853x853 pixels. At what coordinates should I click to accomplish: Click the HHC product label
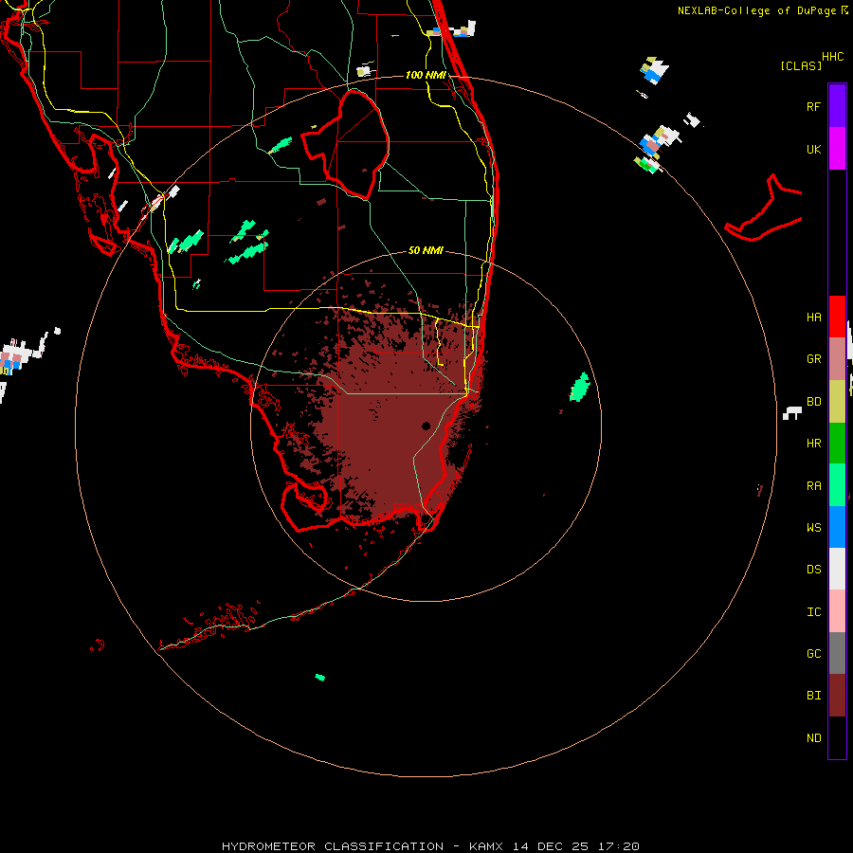[832, 57]
